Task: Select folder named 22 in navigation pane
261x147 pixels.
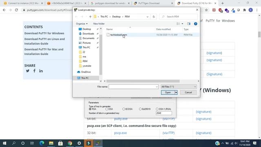Action: (84, 52)
